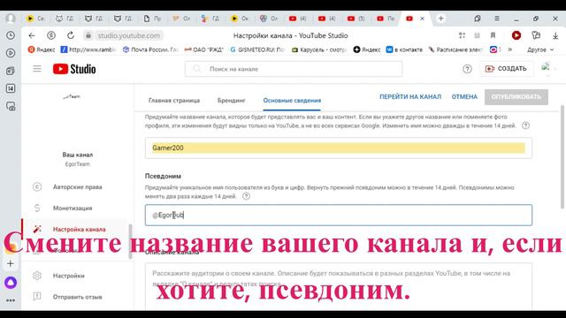Open Настройка канала in the Studio sidebar
Image resolution: width=566 pixels, height=318 pixels.
click(x=79, y=230)
